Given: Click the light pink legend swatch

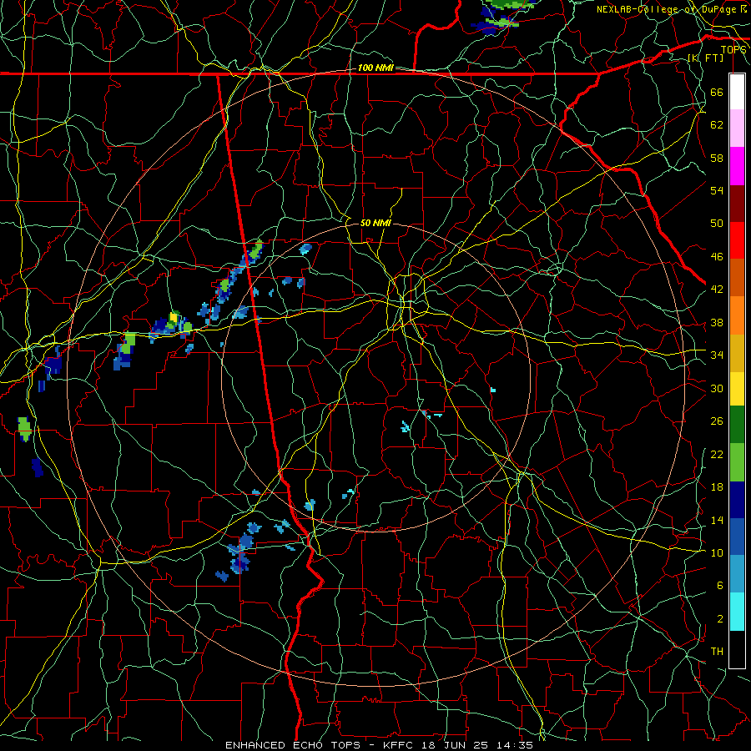Looking at the screenshot, I should click(x=737, y=129).
